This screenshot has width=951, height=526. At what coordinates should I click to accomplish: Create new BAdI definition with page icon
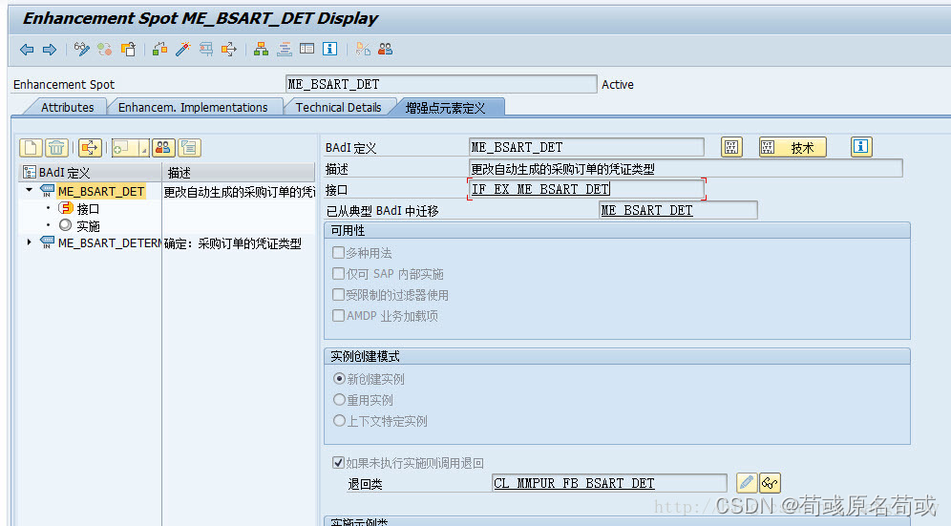(x=31, y=147)
